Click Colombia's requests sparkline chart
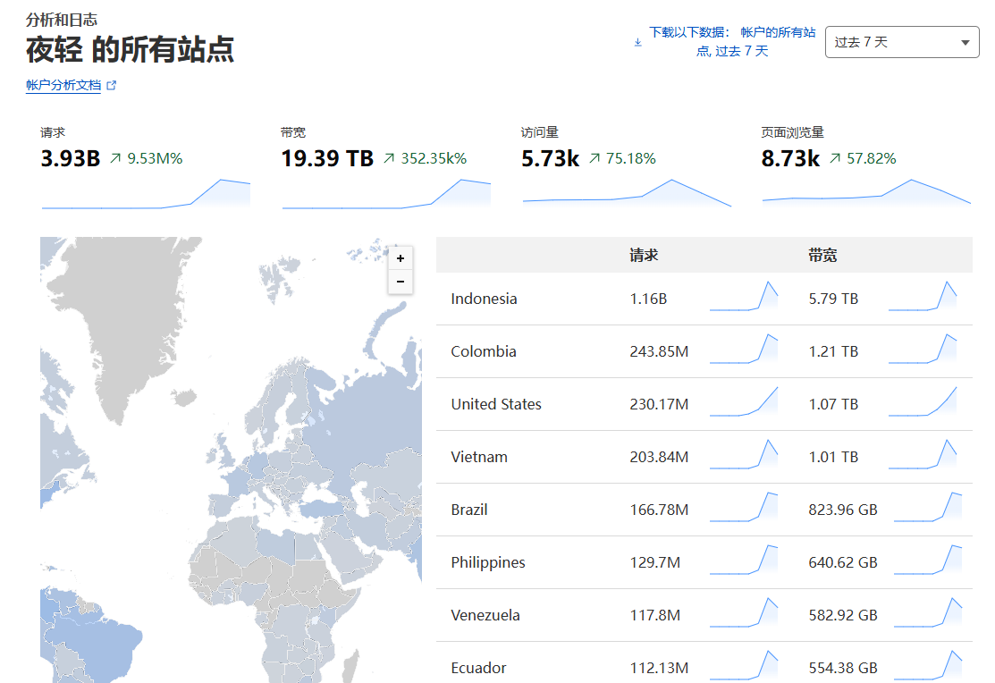995x683 pixels. pos(743,350)
